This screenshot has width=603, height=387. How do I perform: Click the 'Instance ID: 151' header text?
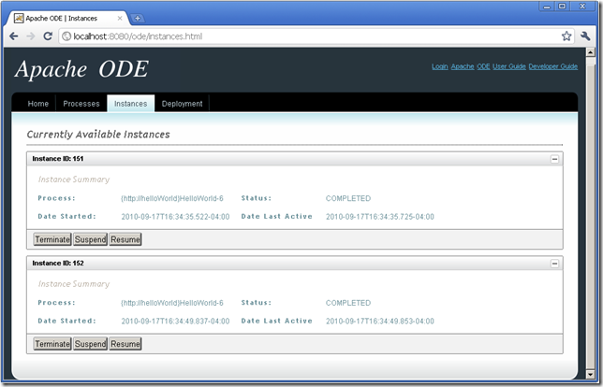click(x=58, y=159)
